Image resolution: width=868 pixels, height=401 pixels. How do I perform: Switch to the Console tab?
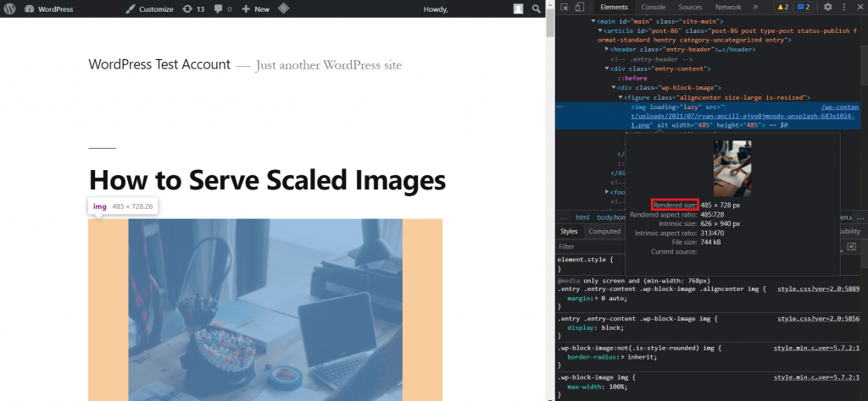click(653, 7)
